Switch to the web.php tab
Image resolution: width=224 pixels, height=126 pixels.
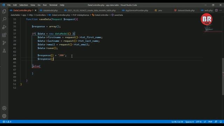208,10
